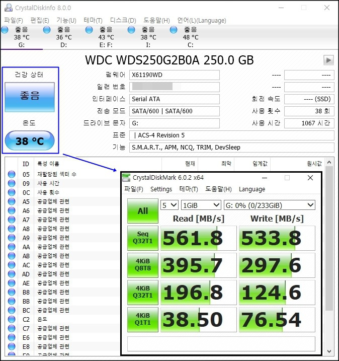Open 파일(F) menu in CrystalDiskMark
The width and height of the screenshot is (339, 361).
click(x=134, y=189)
